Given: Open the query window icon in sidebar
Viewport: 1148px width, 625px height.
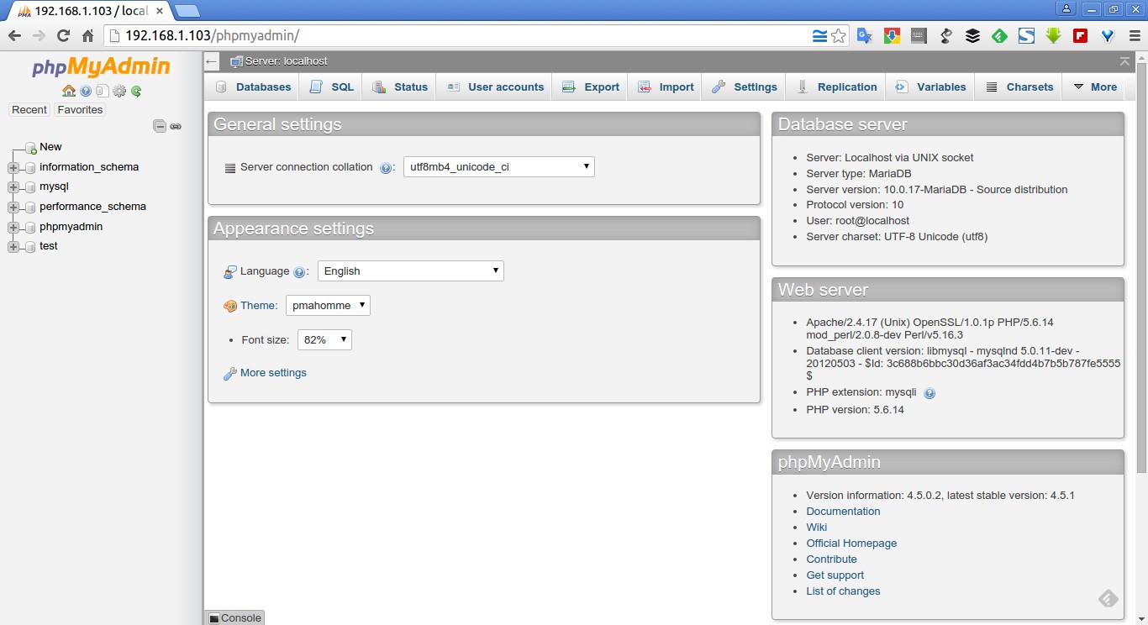Looking at the screenshot, I should (102, 91).
